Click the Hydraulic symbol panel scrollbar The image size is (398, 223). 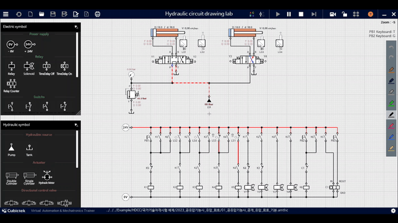coord(77,149)
